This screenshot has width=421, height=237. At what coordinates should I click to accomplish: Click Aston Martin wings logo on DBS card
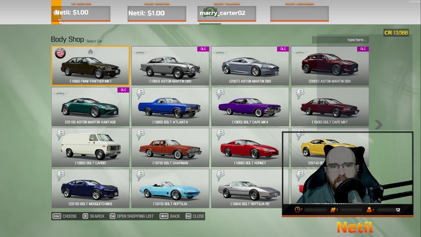(220, 53)
